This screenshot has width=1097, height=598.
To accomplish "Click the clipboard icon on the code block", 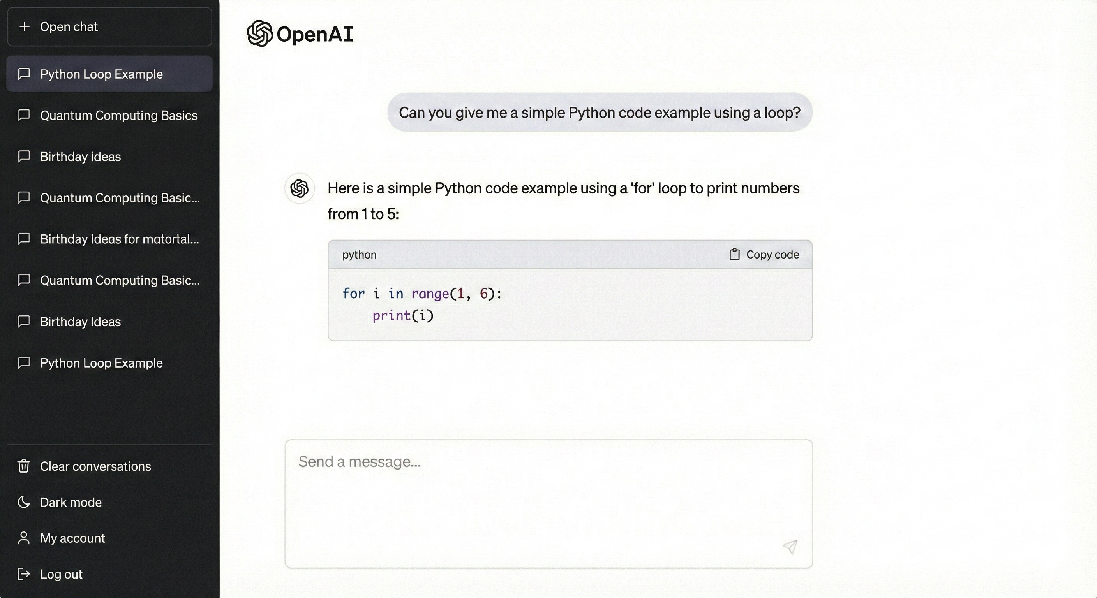I will click(735, 254).
